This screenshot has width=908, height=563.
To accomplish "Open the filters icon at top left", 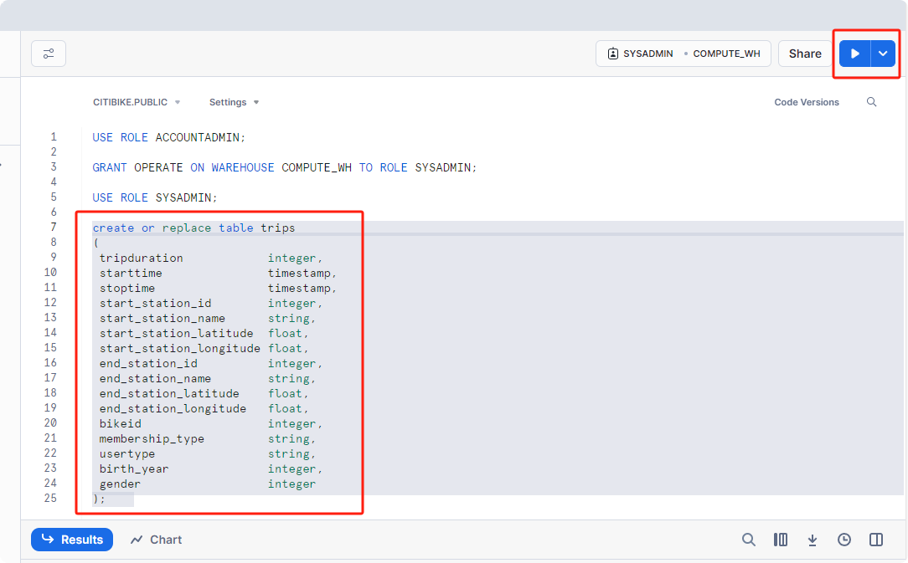I will click(49, 54).
